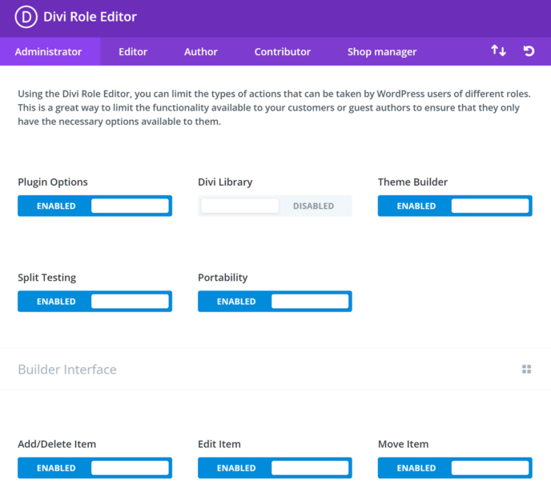
Task: Click the Plugin Options label
Action: 53,182
